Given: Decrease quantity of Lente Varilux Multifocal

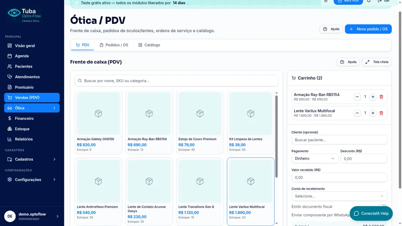Looking at the screenshot, I should click(357, 113).
